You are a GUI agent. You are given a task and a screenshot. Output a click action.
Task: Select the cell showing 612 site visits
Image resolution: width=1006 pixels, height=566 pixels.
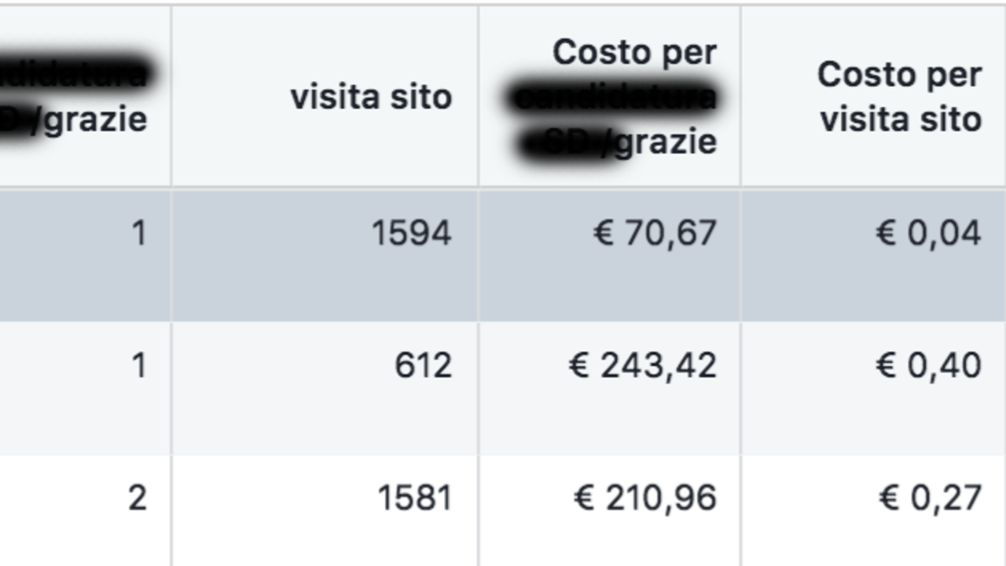[x=423, y=366]
